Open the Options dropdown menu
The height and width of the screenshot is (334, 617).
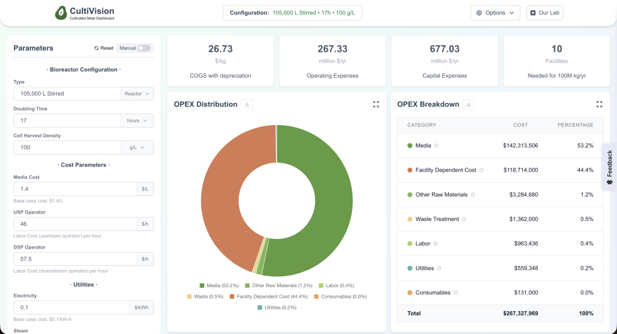495,13
